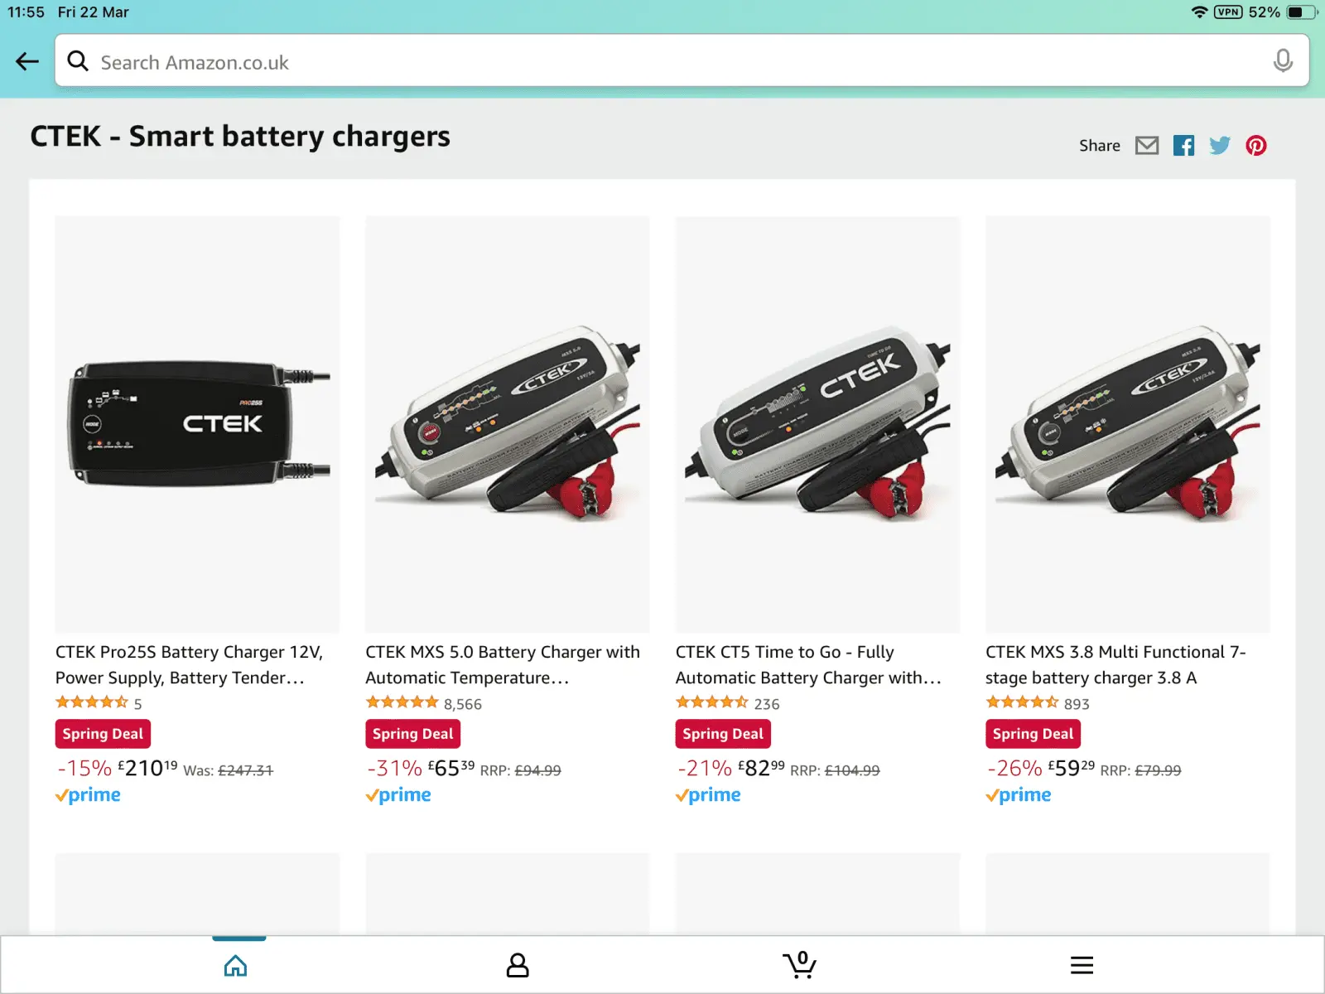Tap the magnifying glass search icon

click(x=78, y=61)
